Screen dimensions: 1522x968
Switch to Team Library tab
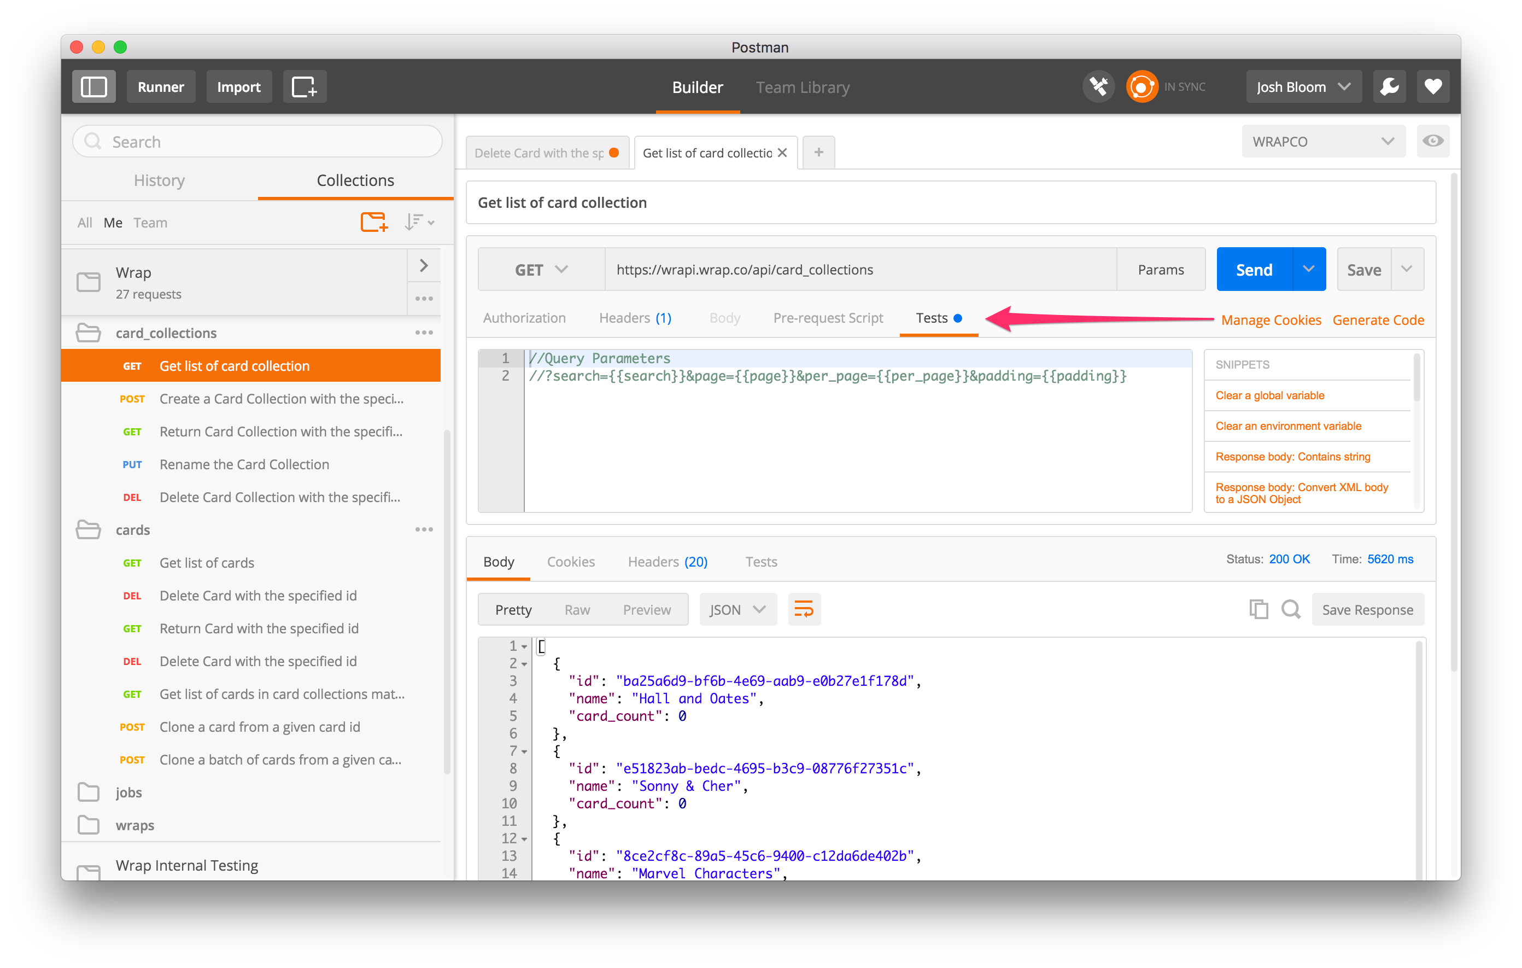(x=803, y=86)
